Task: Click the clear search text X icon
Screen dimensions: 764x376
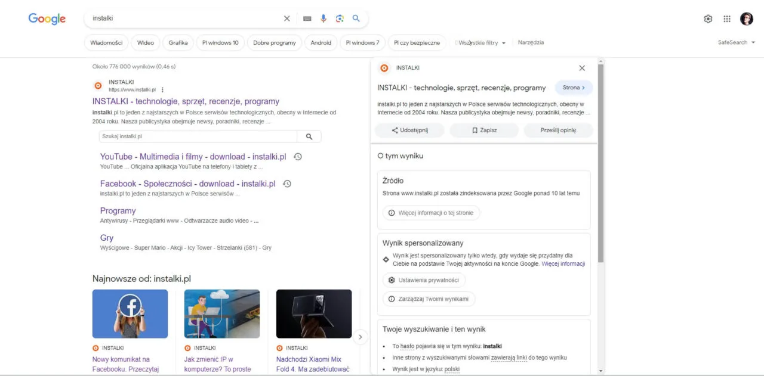Action: click(x=287, y=18)
